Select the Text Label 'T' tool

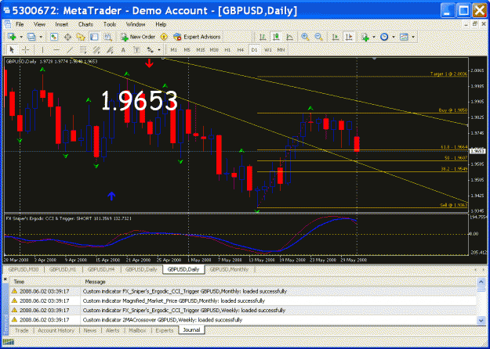click(x=136, y=49)
